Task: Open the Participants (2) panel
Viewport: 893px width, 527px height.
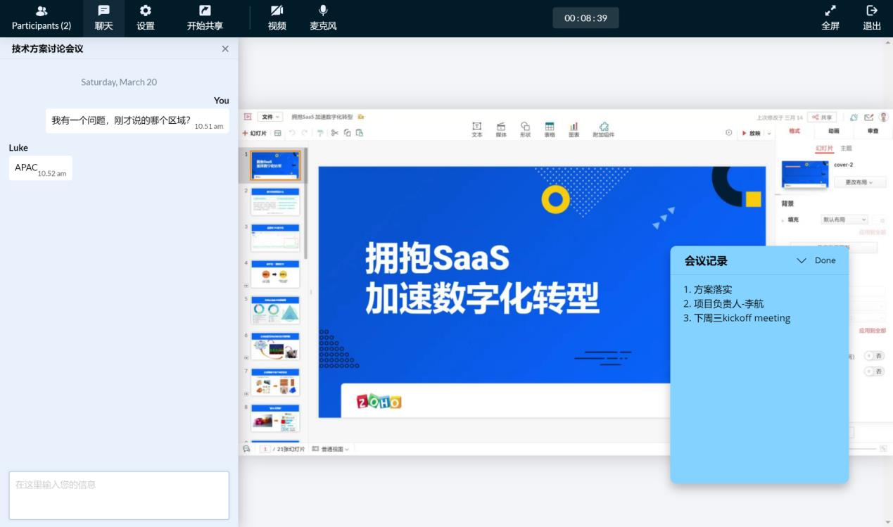Action: (42, 18)
